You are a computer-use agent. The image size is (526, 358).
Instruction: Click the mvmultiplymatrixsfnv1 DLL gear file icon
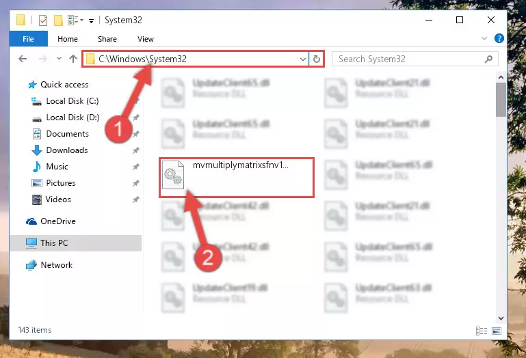(x=173, y=175)
